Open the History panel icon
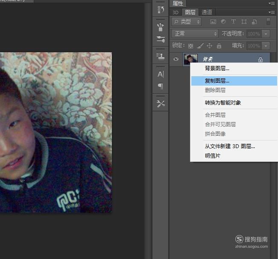 tap(161, 9)
